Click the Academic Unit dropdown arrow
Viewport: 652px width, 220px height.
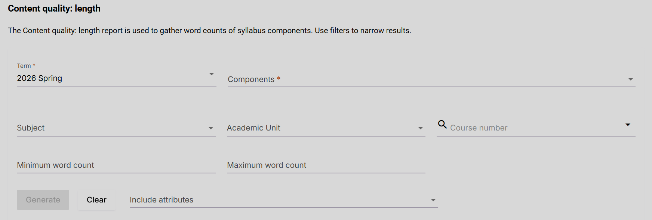(x=421, y=128)
